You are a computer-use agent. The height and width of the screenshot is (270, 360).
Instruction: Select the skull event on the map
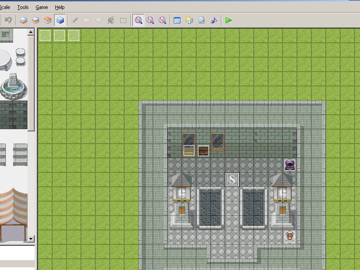point(290,236)
